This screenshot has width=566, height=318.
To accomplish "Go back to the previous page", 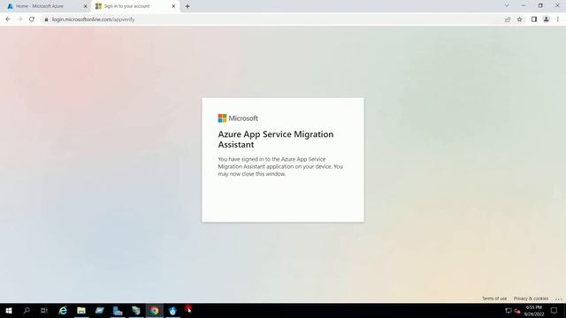I will click(8, 19).
